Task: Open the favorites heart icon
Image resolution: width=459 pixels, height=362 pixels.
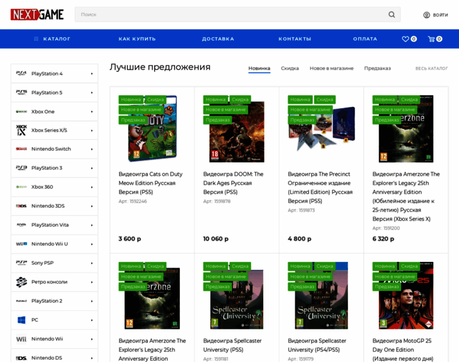Action: 405,39
